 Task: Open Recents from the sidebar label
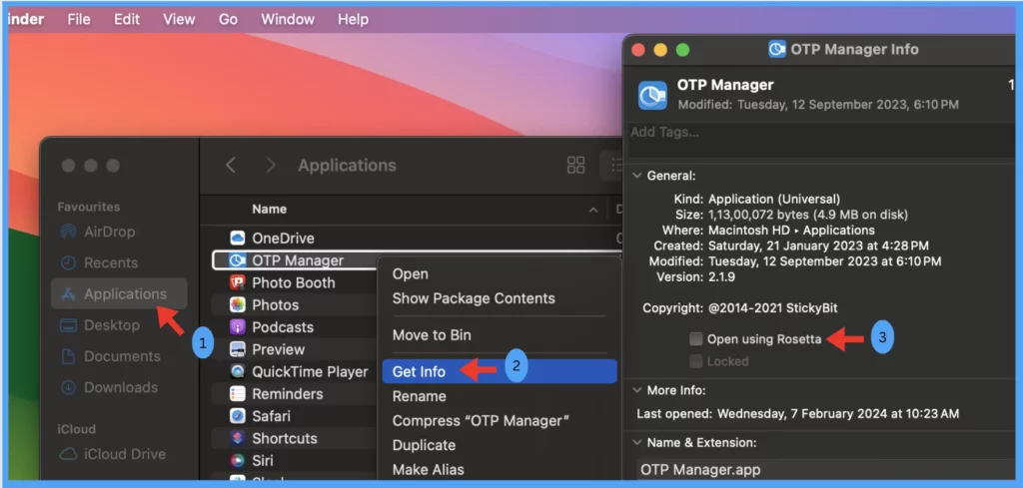click(111, 263)
